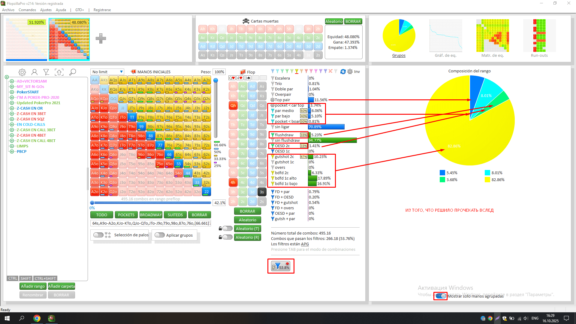Click the funnel filter icon above range list
This screenshot has width=576, height=324.
tap(46, 72)
